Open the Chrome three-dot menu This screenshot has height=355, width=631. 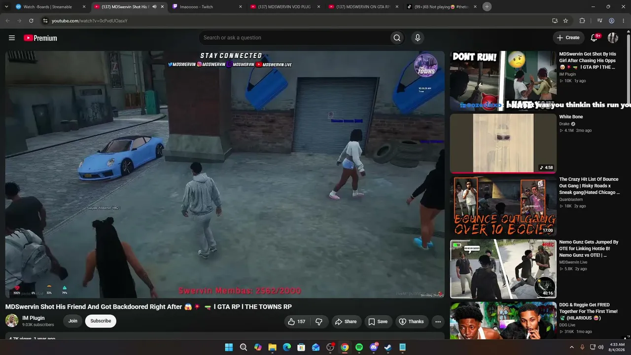click(x=624, y=21)
